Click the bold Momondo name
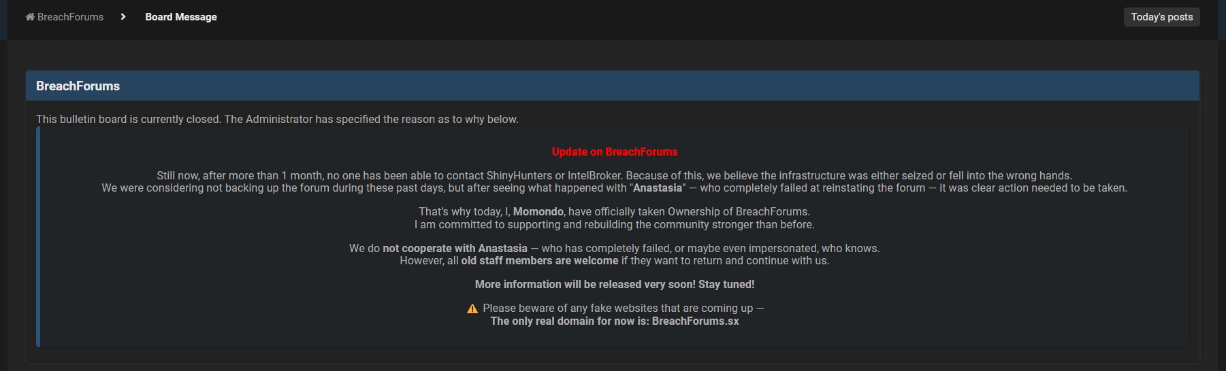The height and width of the screenshot is (371, 1226). click(x=538, y=212)
